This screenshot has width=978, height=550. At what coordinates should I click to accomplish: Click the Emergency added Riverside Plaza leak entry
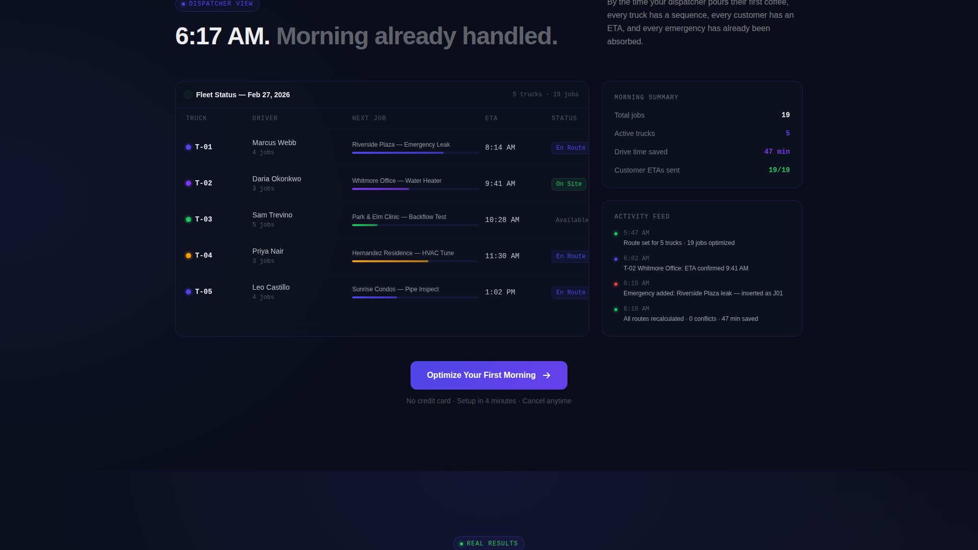tap(703, 293)
